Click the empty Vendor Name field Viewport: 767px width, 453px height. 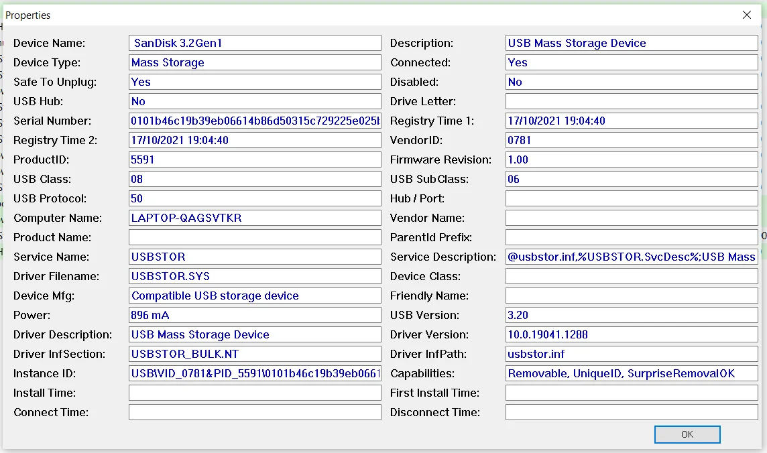(x=632, y=218)
